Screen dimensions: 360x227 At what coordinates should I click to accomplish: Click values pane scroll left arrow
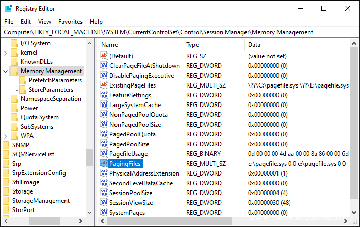[x=103, y=221]
